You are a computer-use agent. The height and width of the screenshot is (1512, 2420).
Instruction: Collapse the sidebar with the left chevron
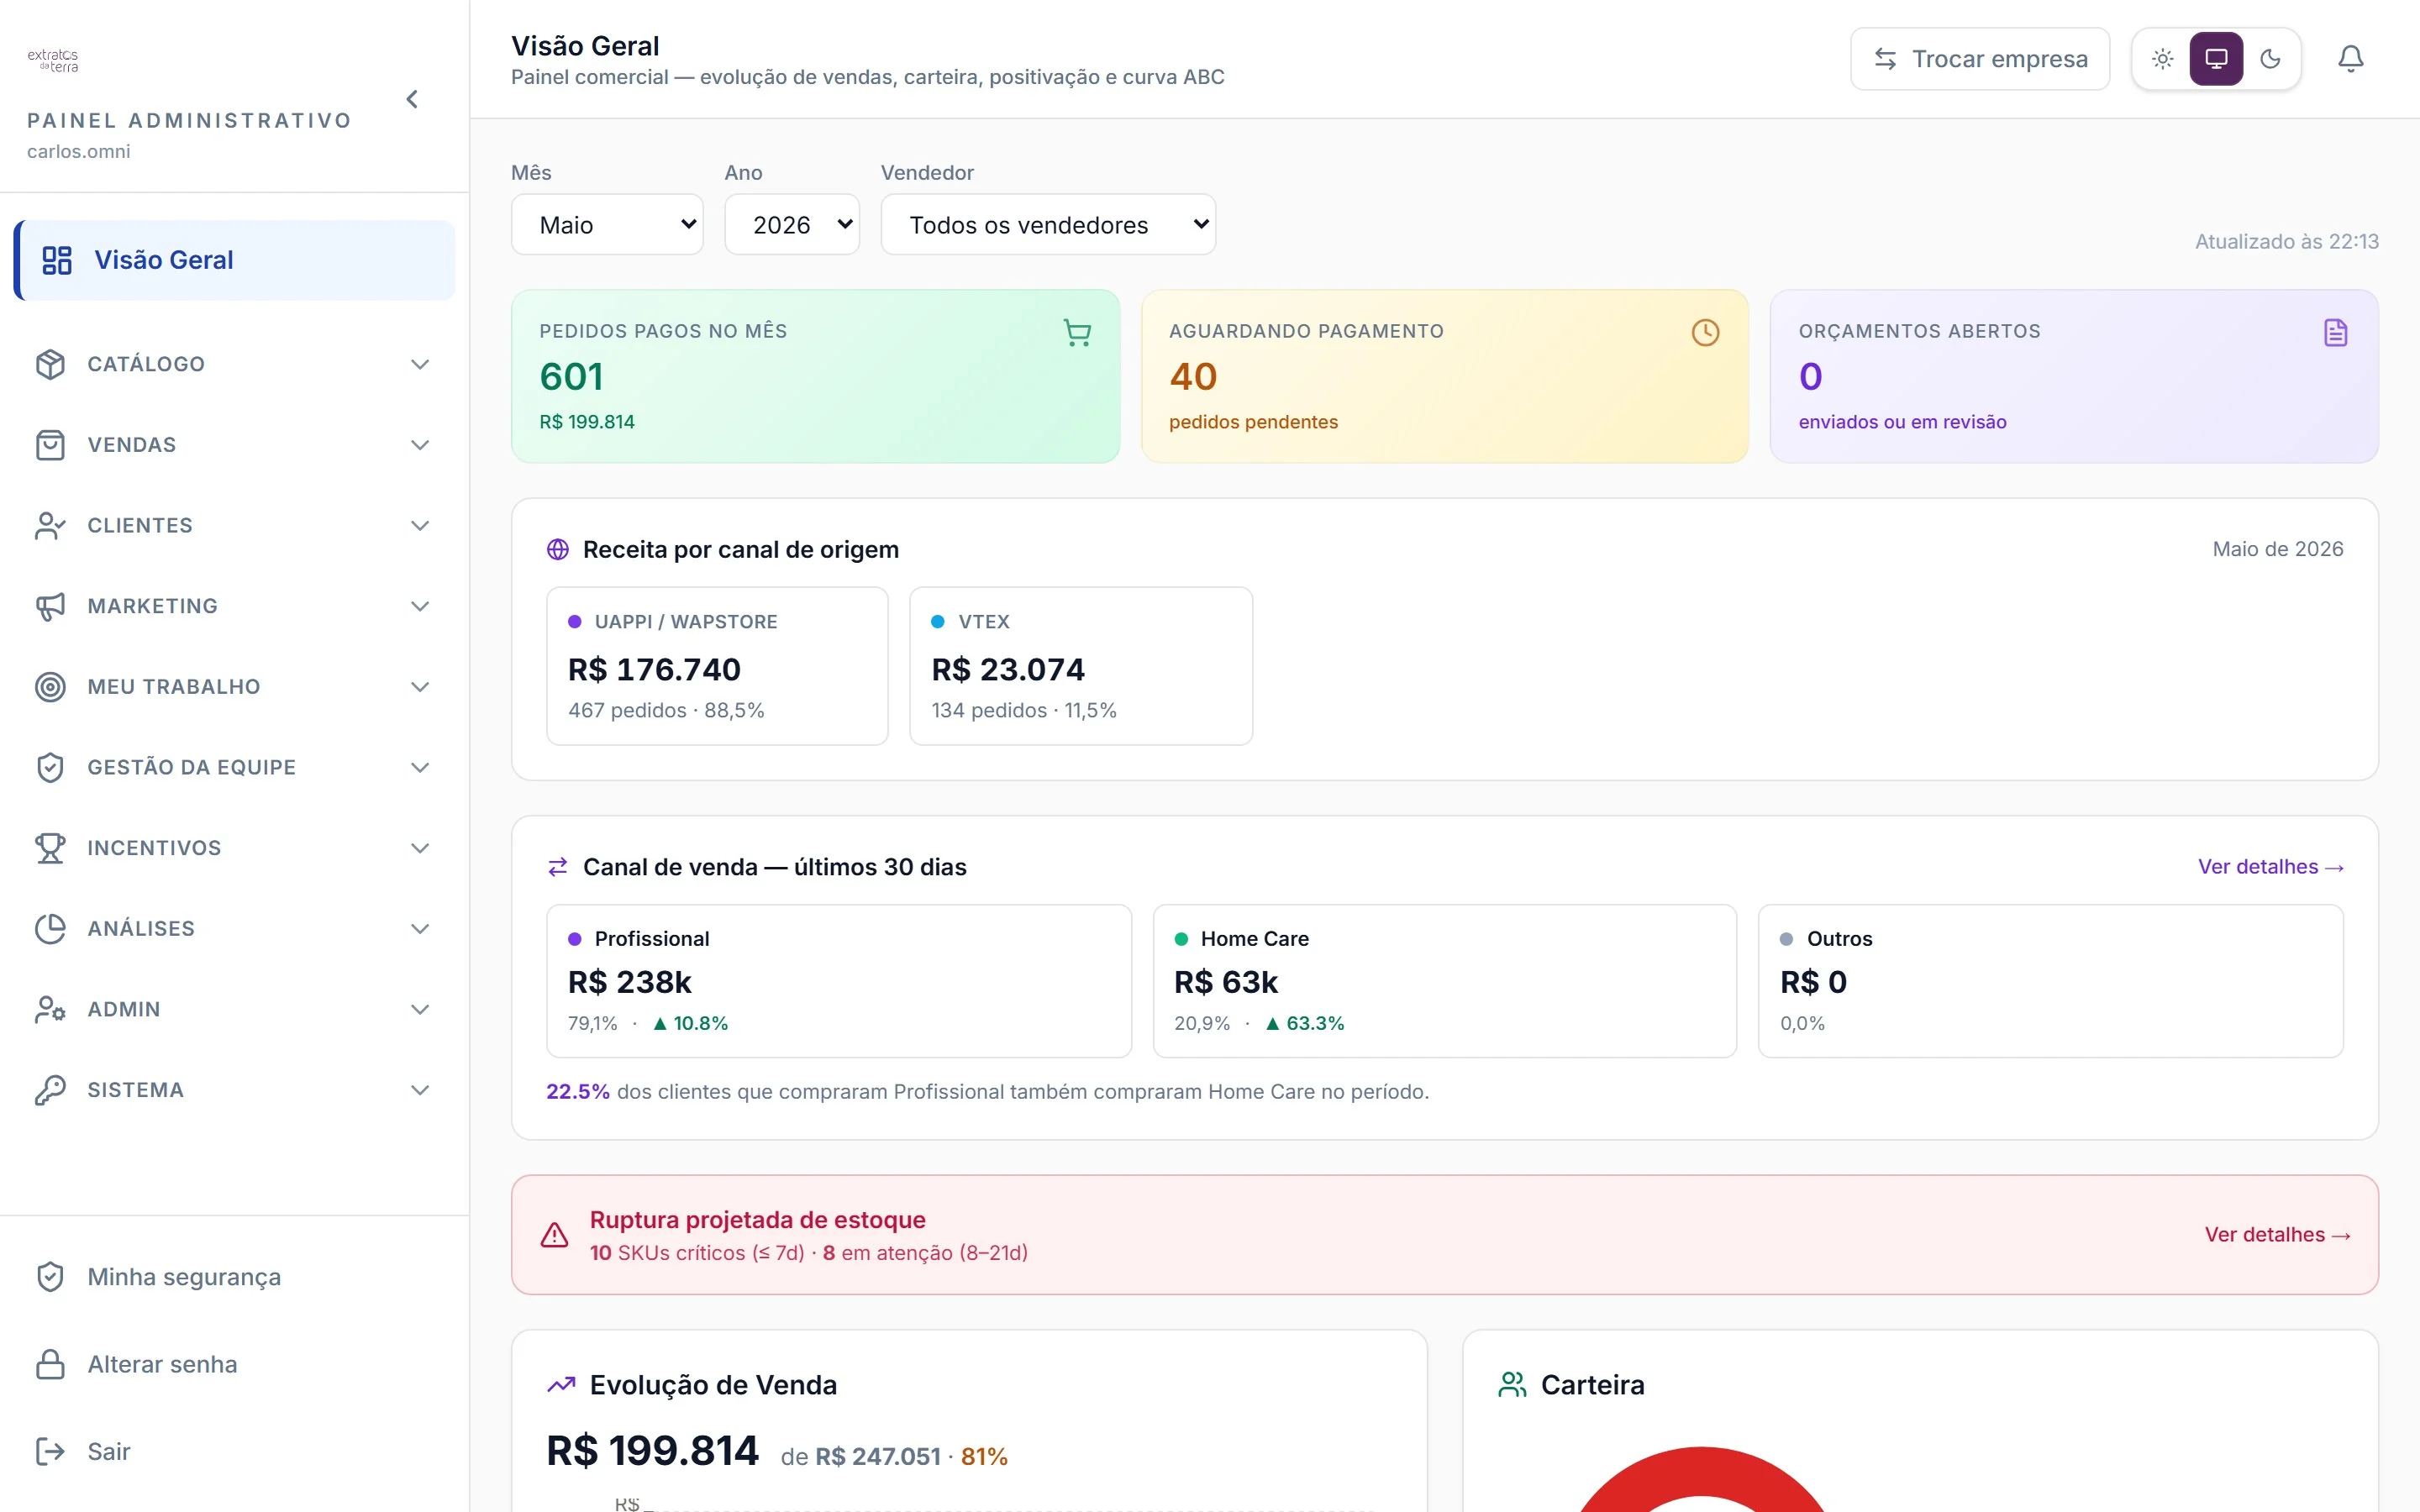pos(412,99)
